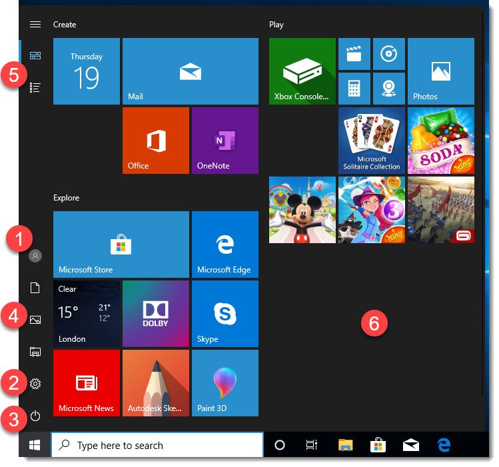Open the Pictures folder icon
The image size is (499, 467).
(35, 320)
